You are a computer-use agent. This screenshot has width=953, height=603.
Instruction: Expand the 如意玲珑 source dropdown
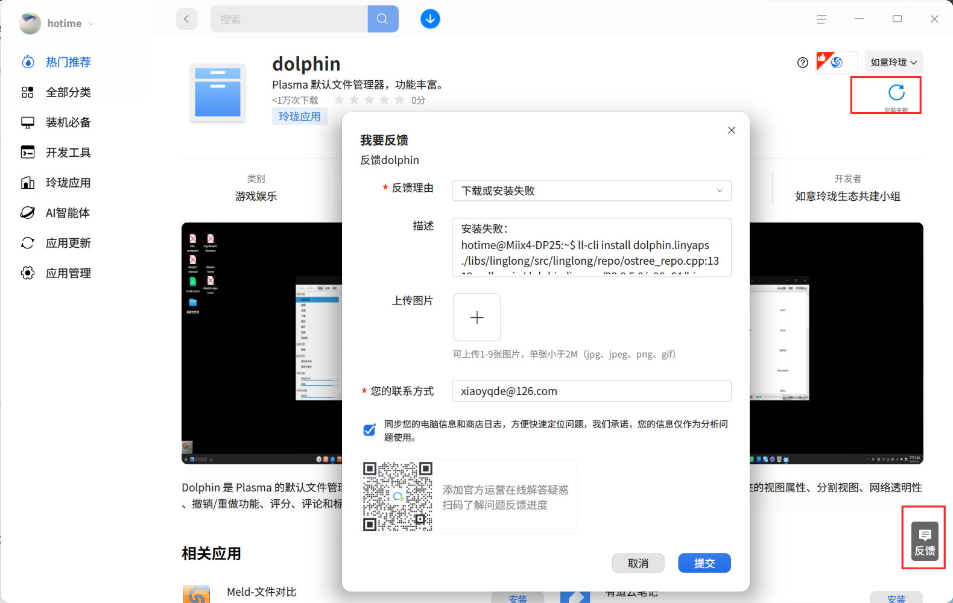(894, 63)
